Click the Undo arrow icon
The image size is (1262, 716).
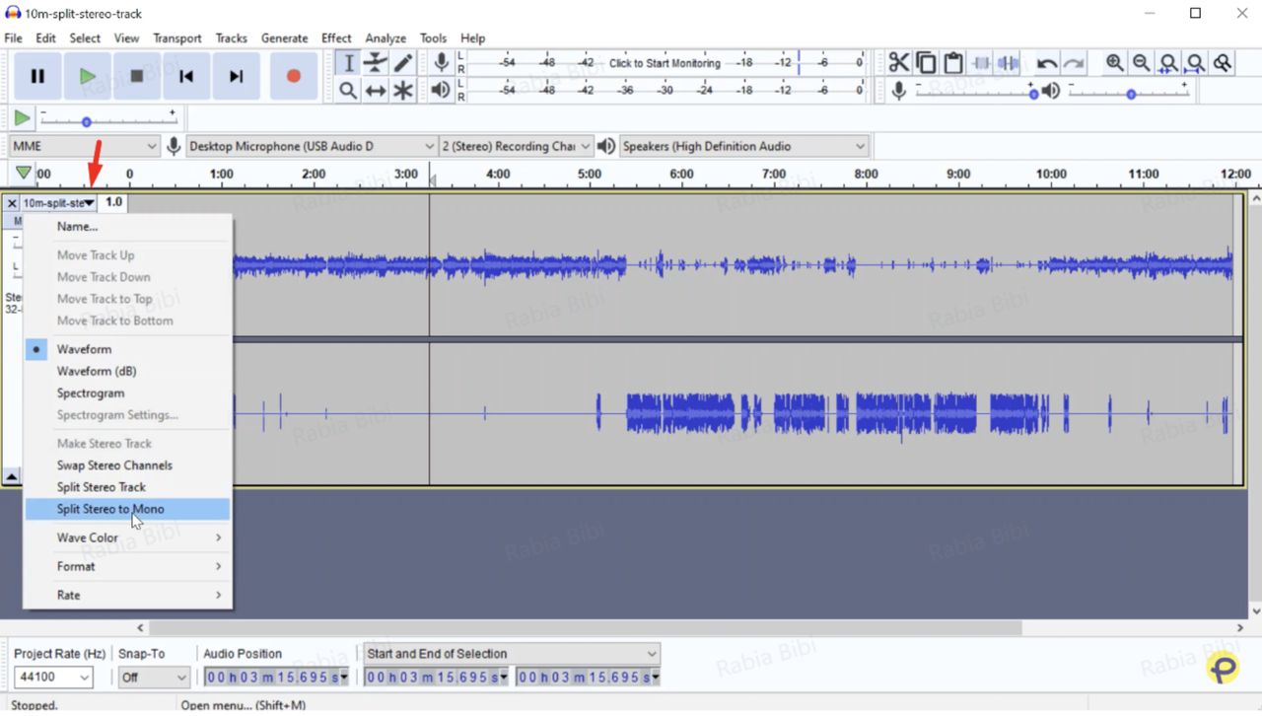click(x=1045, y=62)
